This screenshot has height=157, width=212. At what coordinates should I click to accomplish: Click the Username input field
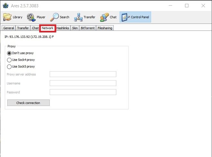coord(83,83)
